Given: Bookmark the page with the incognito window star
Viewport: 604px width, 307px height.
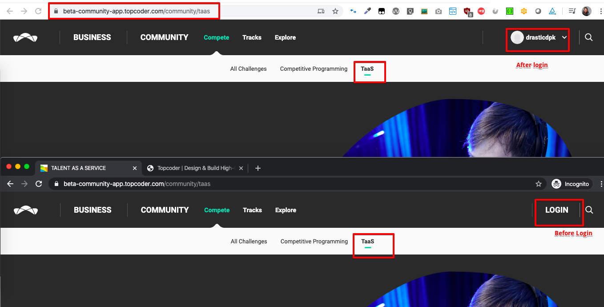Looking at the screenshot, I should (539, 184).
